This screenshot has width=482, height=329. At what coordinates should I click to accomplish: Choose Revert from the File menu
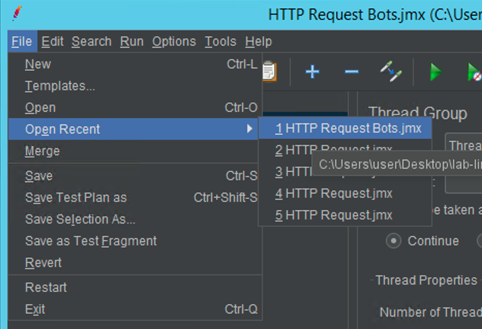135,263
